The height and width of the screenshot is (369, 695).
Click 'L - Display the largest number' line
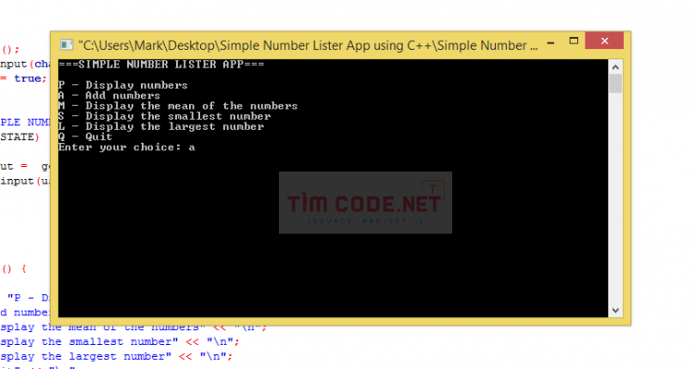pos(161,126)
